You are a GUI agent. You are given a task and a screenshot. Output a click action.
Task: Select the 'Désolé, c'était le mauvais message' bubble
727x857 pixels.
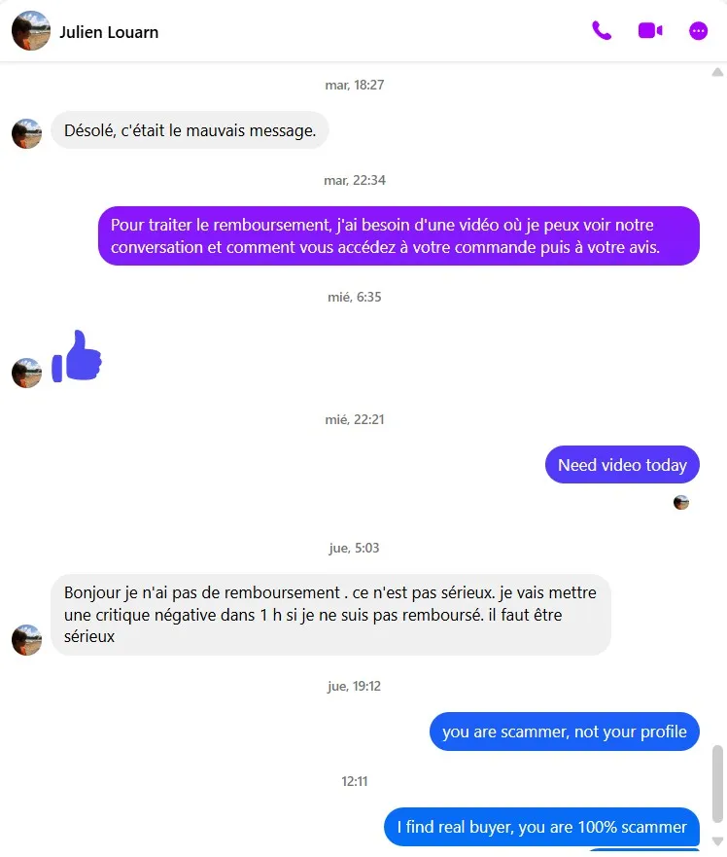click(190, 130)
